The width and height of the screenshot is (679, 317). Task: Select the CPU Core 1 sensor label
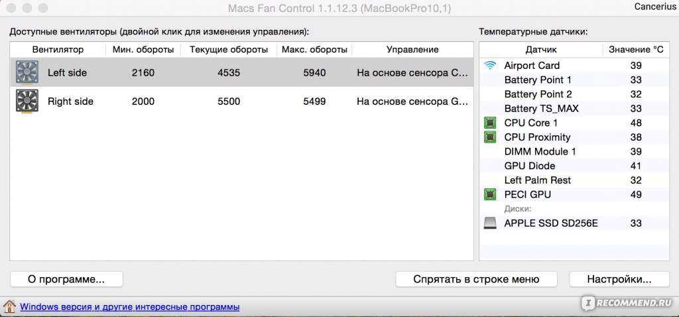point(531,123)
